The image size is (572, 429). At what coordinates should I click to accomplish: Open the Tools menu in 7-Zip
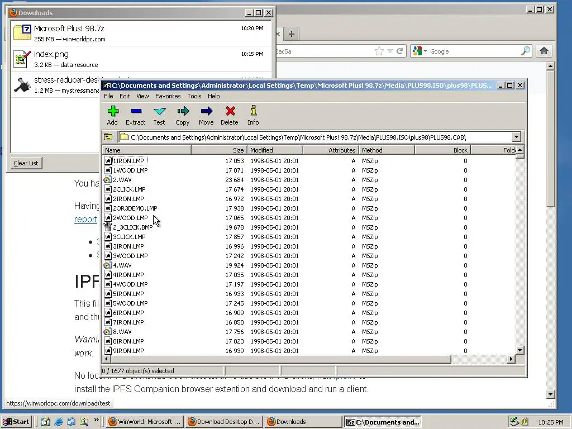[194, 96]
